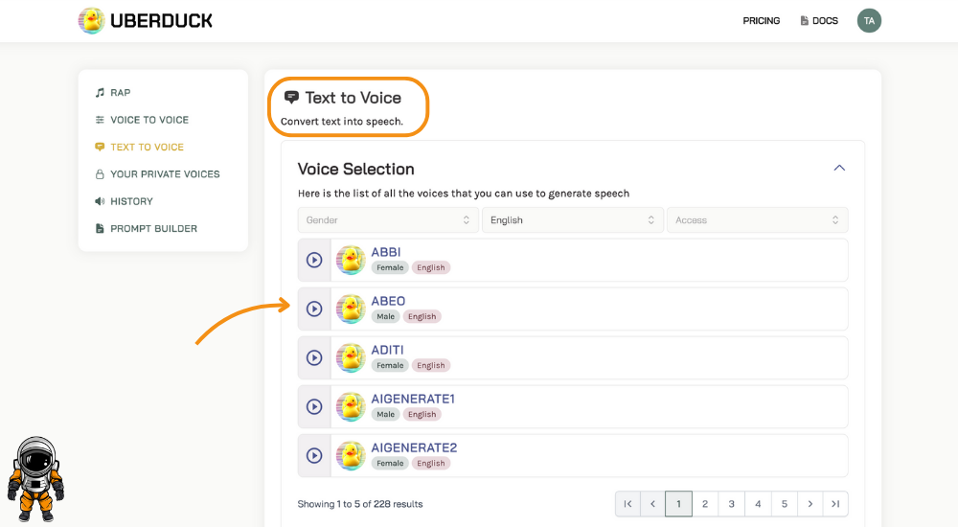Open the TA user avatar menu

869,21
